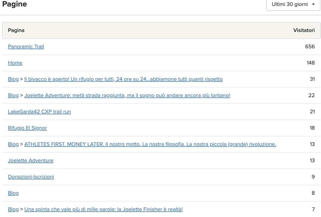
Task: Open 'Joelette Adventure: metà strada raggiunta' post
Action: coord(127,95)
